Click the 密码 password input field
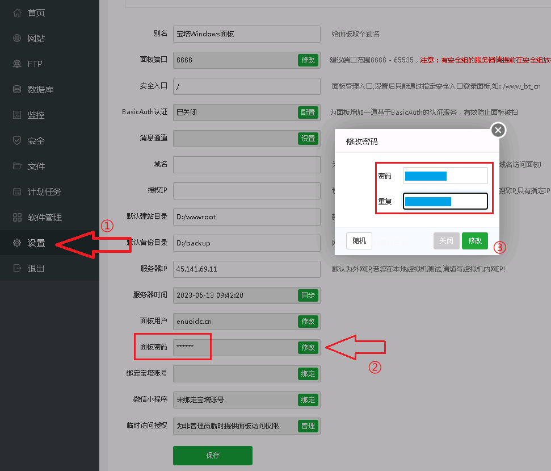The height and width of the screenshot is (471, 551). [445, 176]
